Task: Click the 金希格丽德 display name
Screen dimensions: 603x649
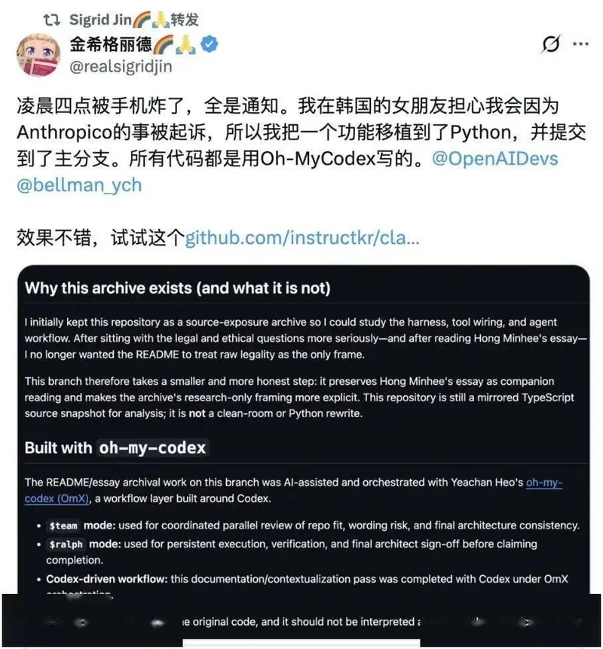Action: 111,44
